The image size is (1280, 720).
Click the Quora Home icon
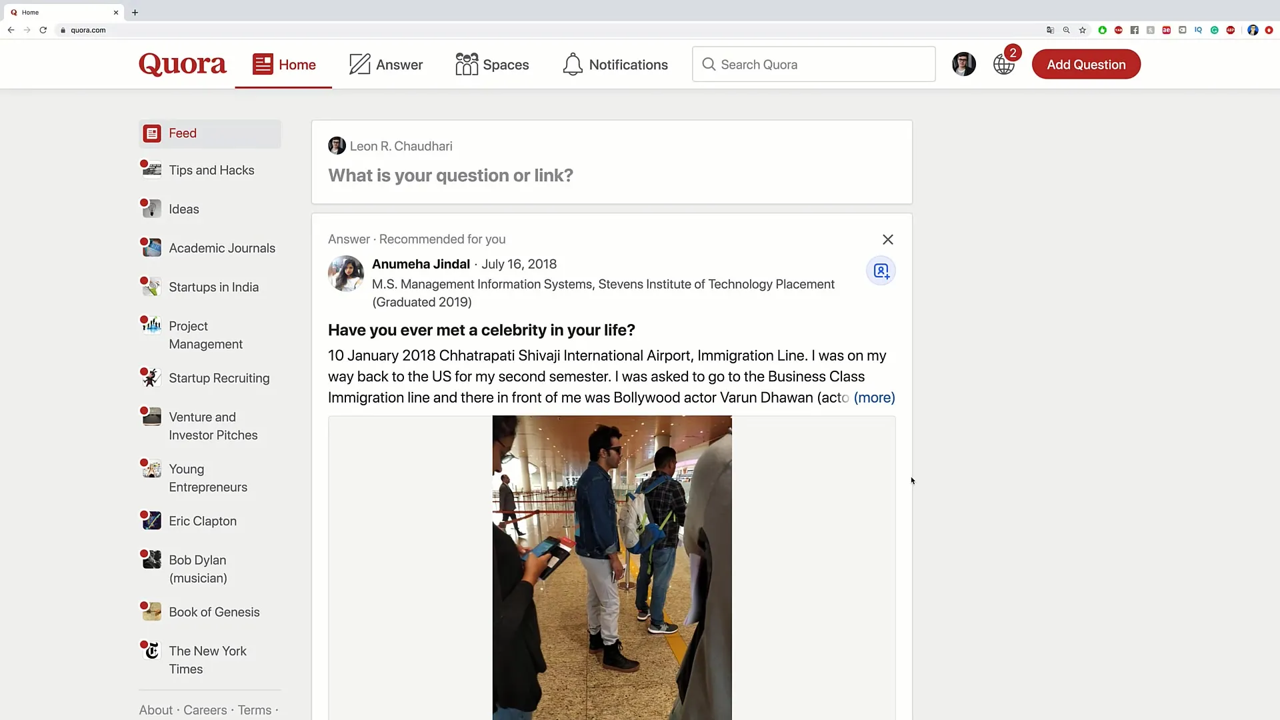[x=263, y=64]
